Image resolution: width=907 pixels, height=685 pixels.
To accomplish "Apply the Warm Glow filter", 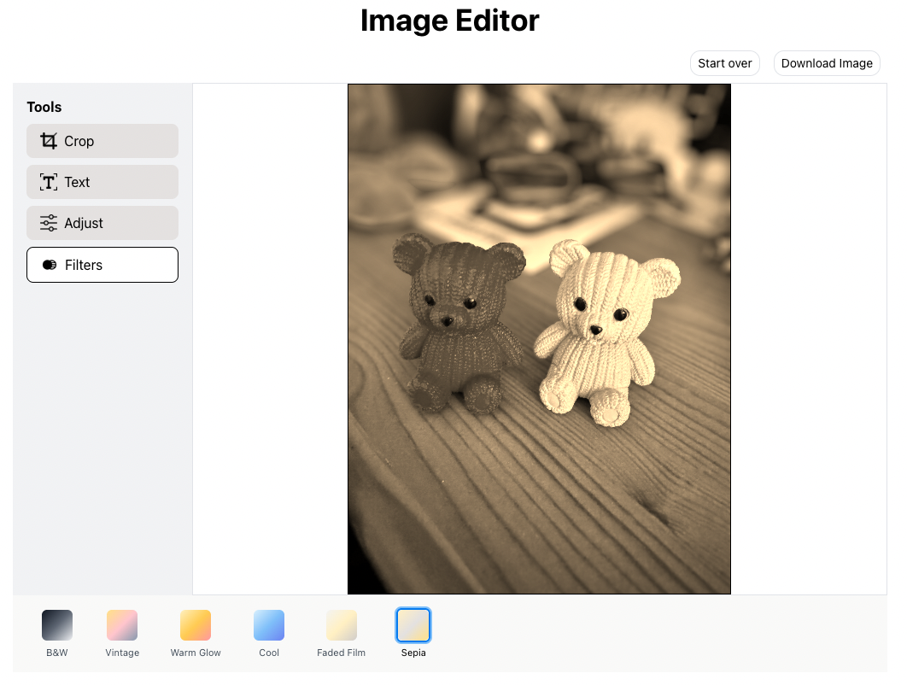I will (195, 625).
